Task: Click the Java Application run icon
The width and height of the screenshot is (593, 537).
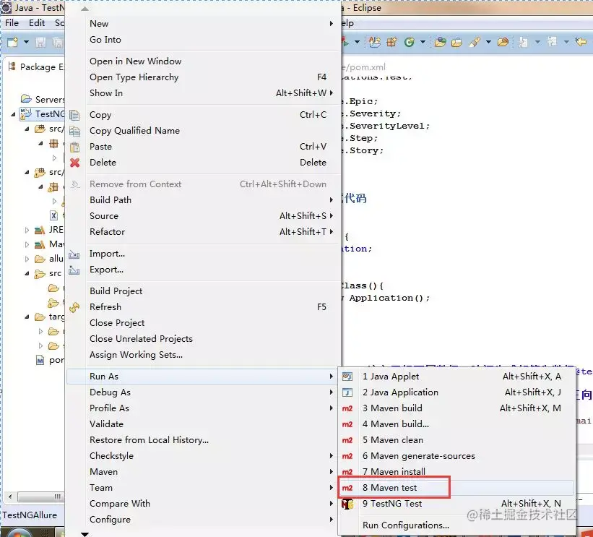Action: pos(347,392)
